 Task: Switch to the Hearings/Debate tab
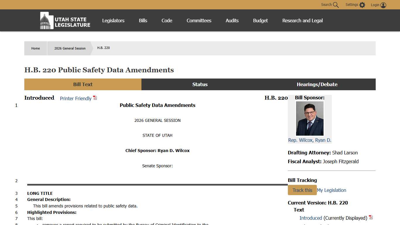click(317, 84)
